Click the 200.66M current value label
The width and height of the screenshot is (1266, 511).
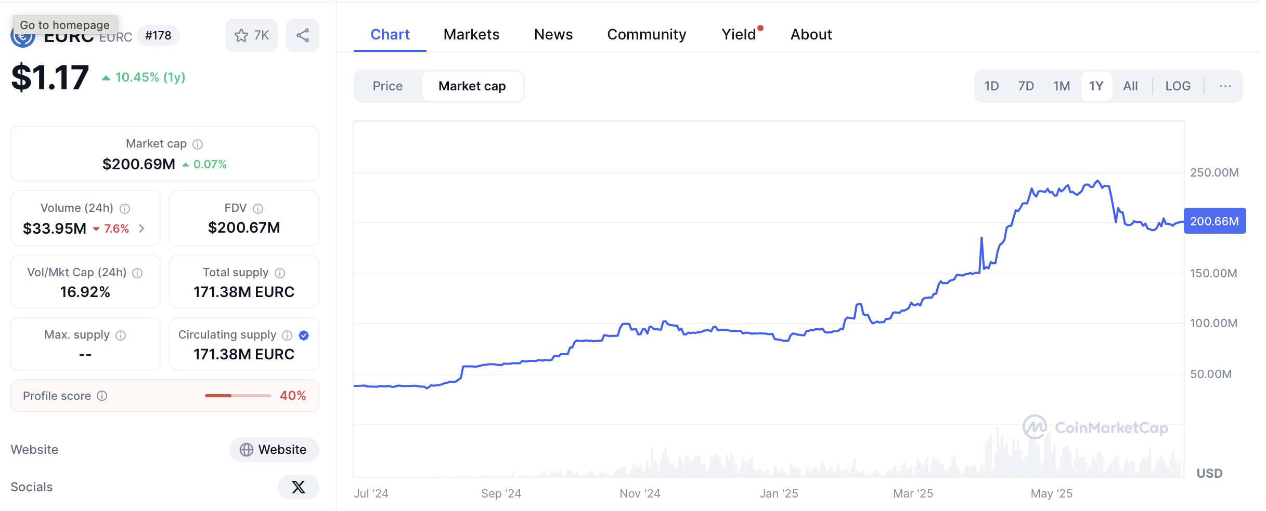click(x=1214, y=221)
